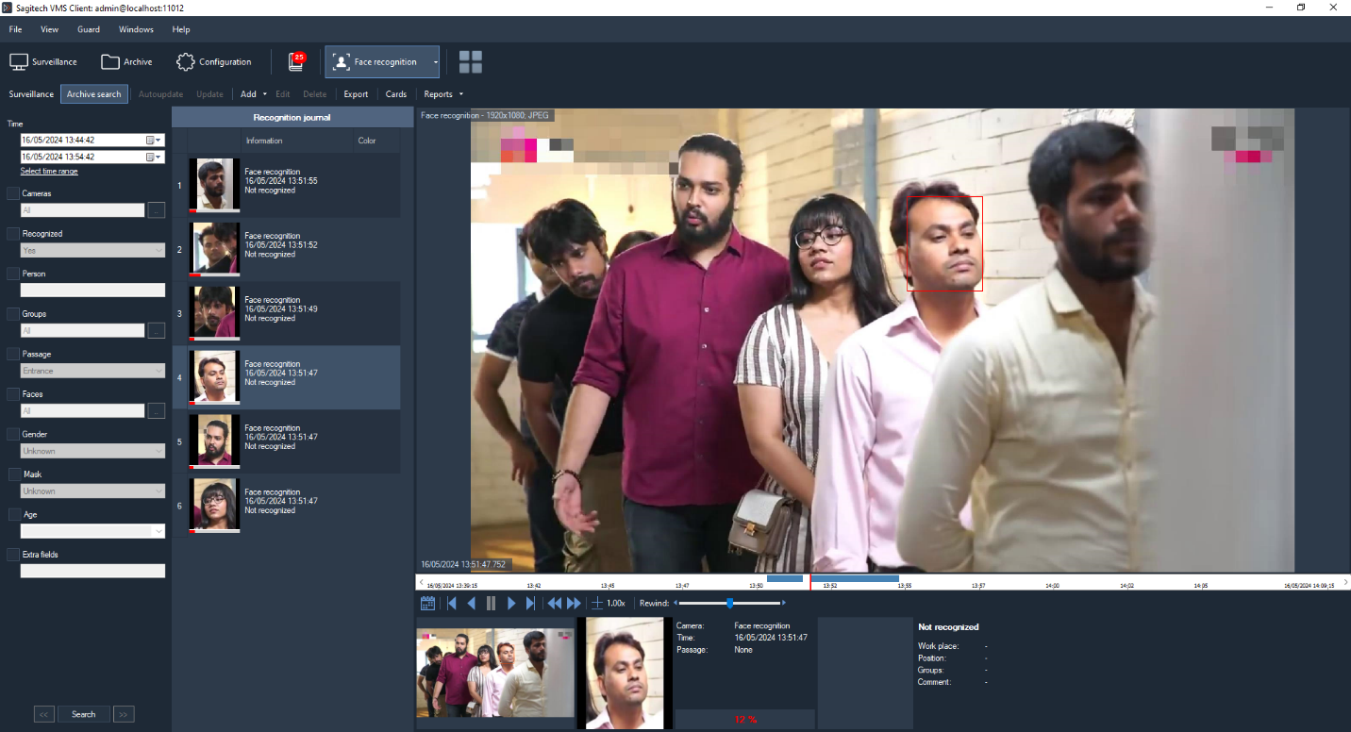Enable the Cameras filter checkbox
This screenshot has height=732, width=1351.
click(x=13, y=193)
